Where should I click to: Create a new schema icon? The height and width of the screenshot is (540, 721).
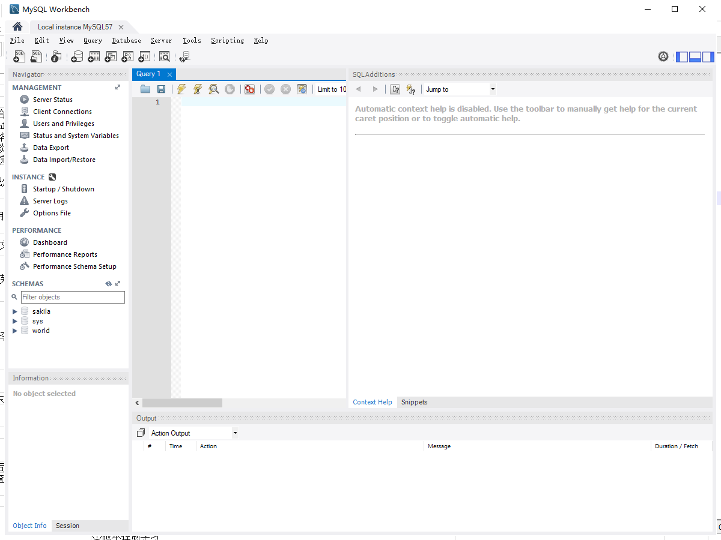coord(77,56)
